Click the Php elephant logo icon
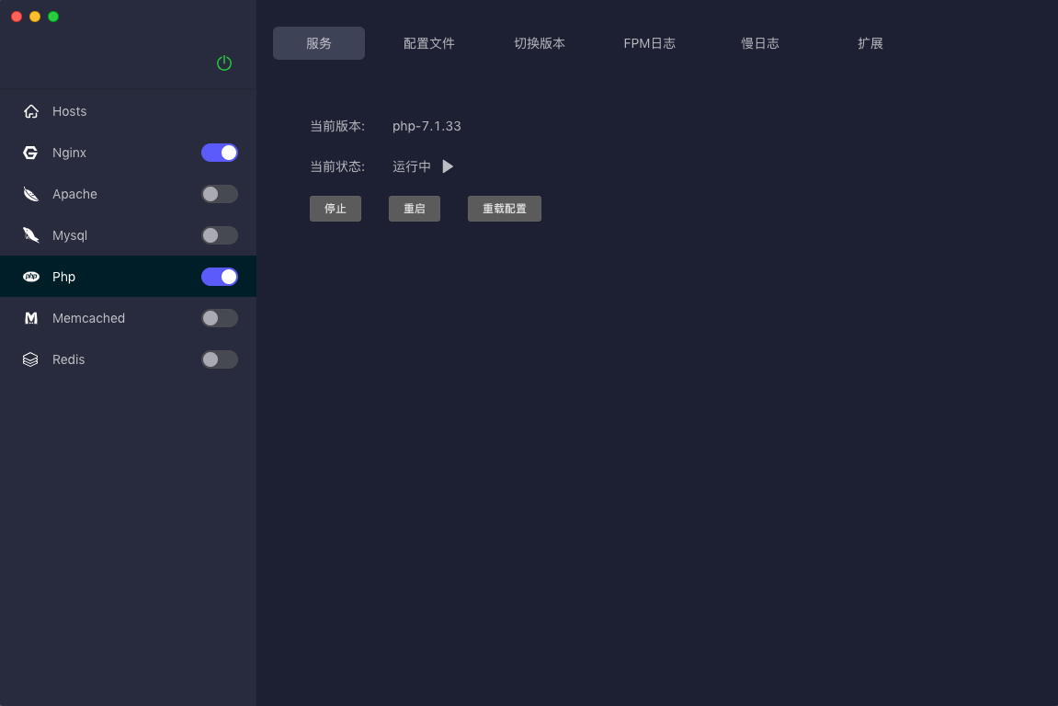This screenshot has height=706, width=1058. 31,277
